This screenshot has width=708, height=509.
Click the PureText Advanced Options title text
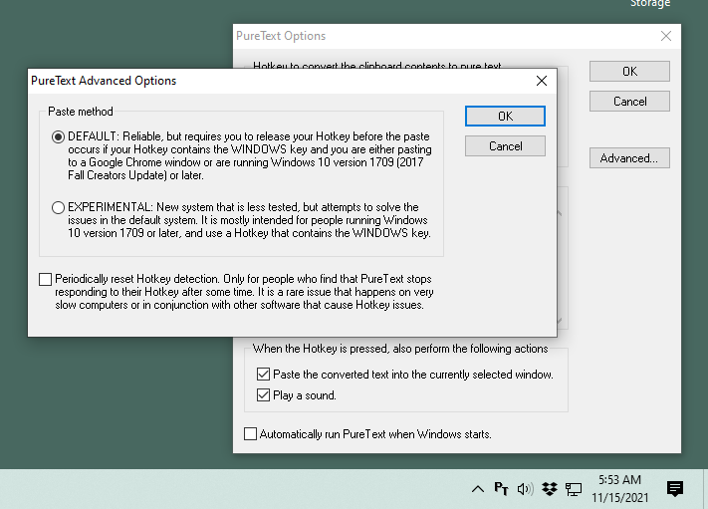point(104,81)
